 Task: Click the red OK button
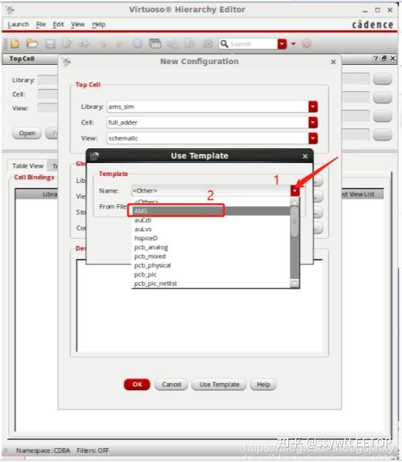(137, 384)
